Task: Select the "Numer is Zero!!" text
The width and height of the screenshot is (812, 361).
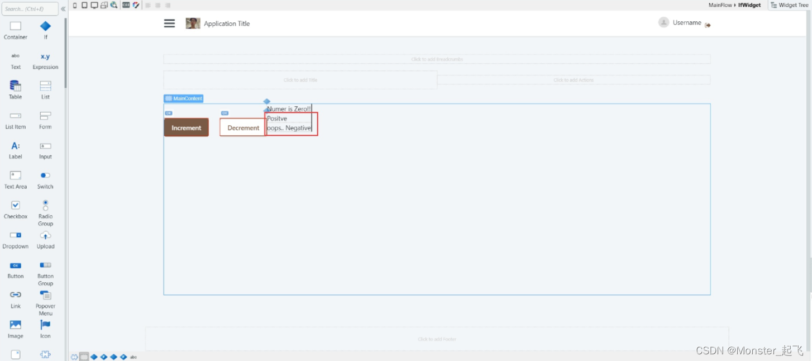Action: point(289,109)
